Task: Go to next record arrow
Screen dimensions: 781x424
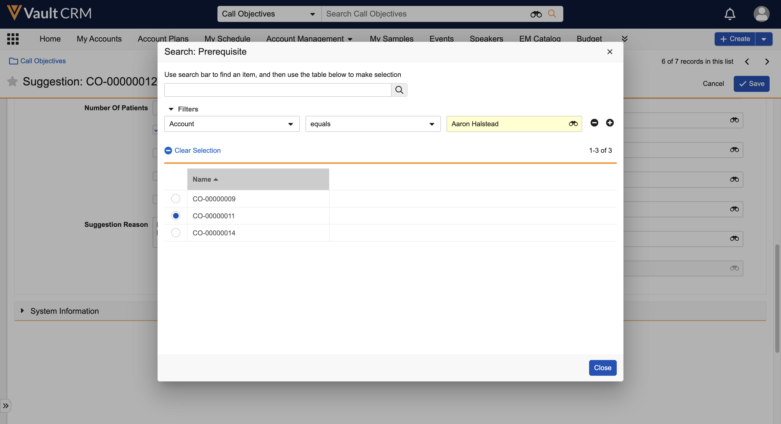Action: [x=767, y=62]
